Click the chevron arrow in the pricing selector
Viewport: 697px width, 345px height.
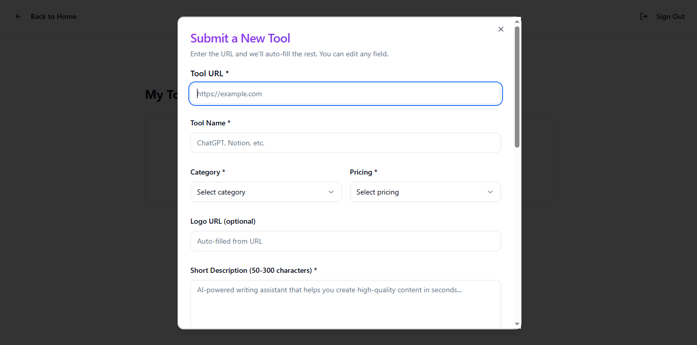(490, 192)
